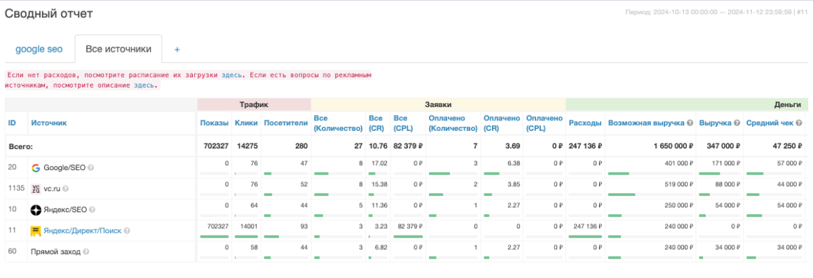Sort by Возможная выручка column header
This screenshot has height=278, width=813.
coord(647,123)
